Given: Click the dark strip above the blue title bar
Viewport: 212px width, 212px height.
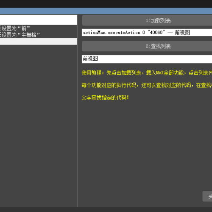Looking at the screenshot, I should (x=106, y=4).
